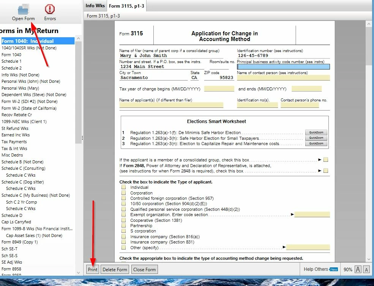Open Form W-2 (State of California)

point(29,108)
